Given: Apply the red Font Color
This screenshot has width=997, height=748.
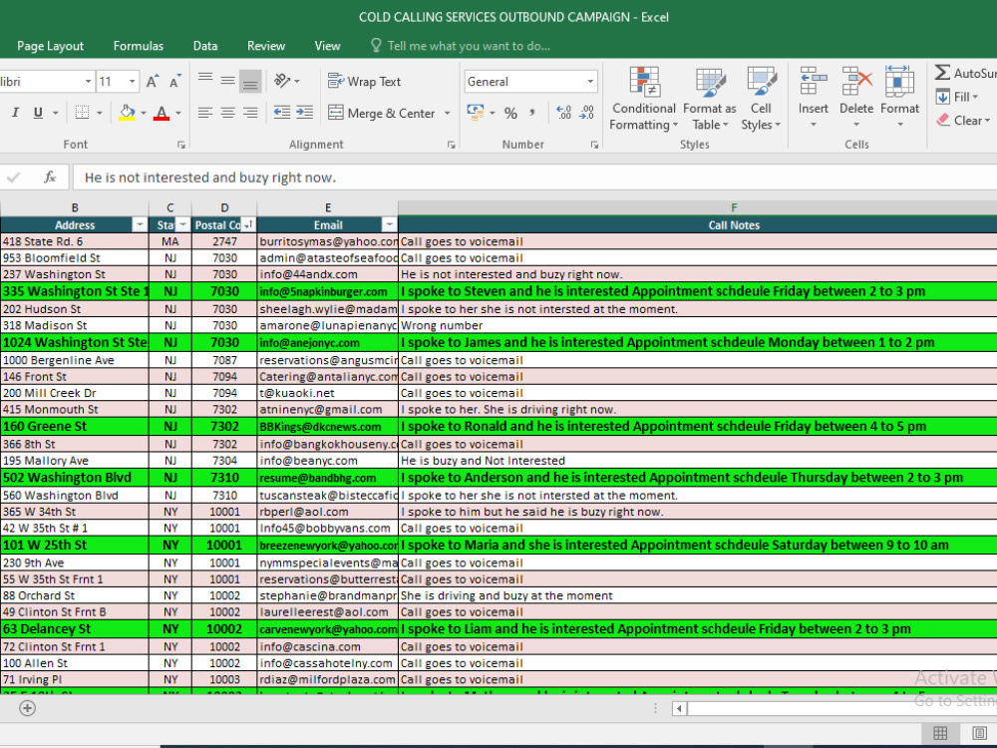Looking at the screenshot, I should coord(162,113).
